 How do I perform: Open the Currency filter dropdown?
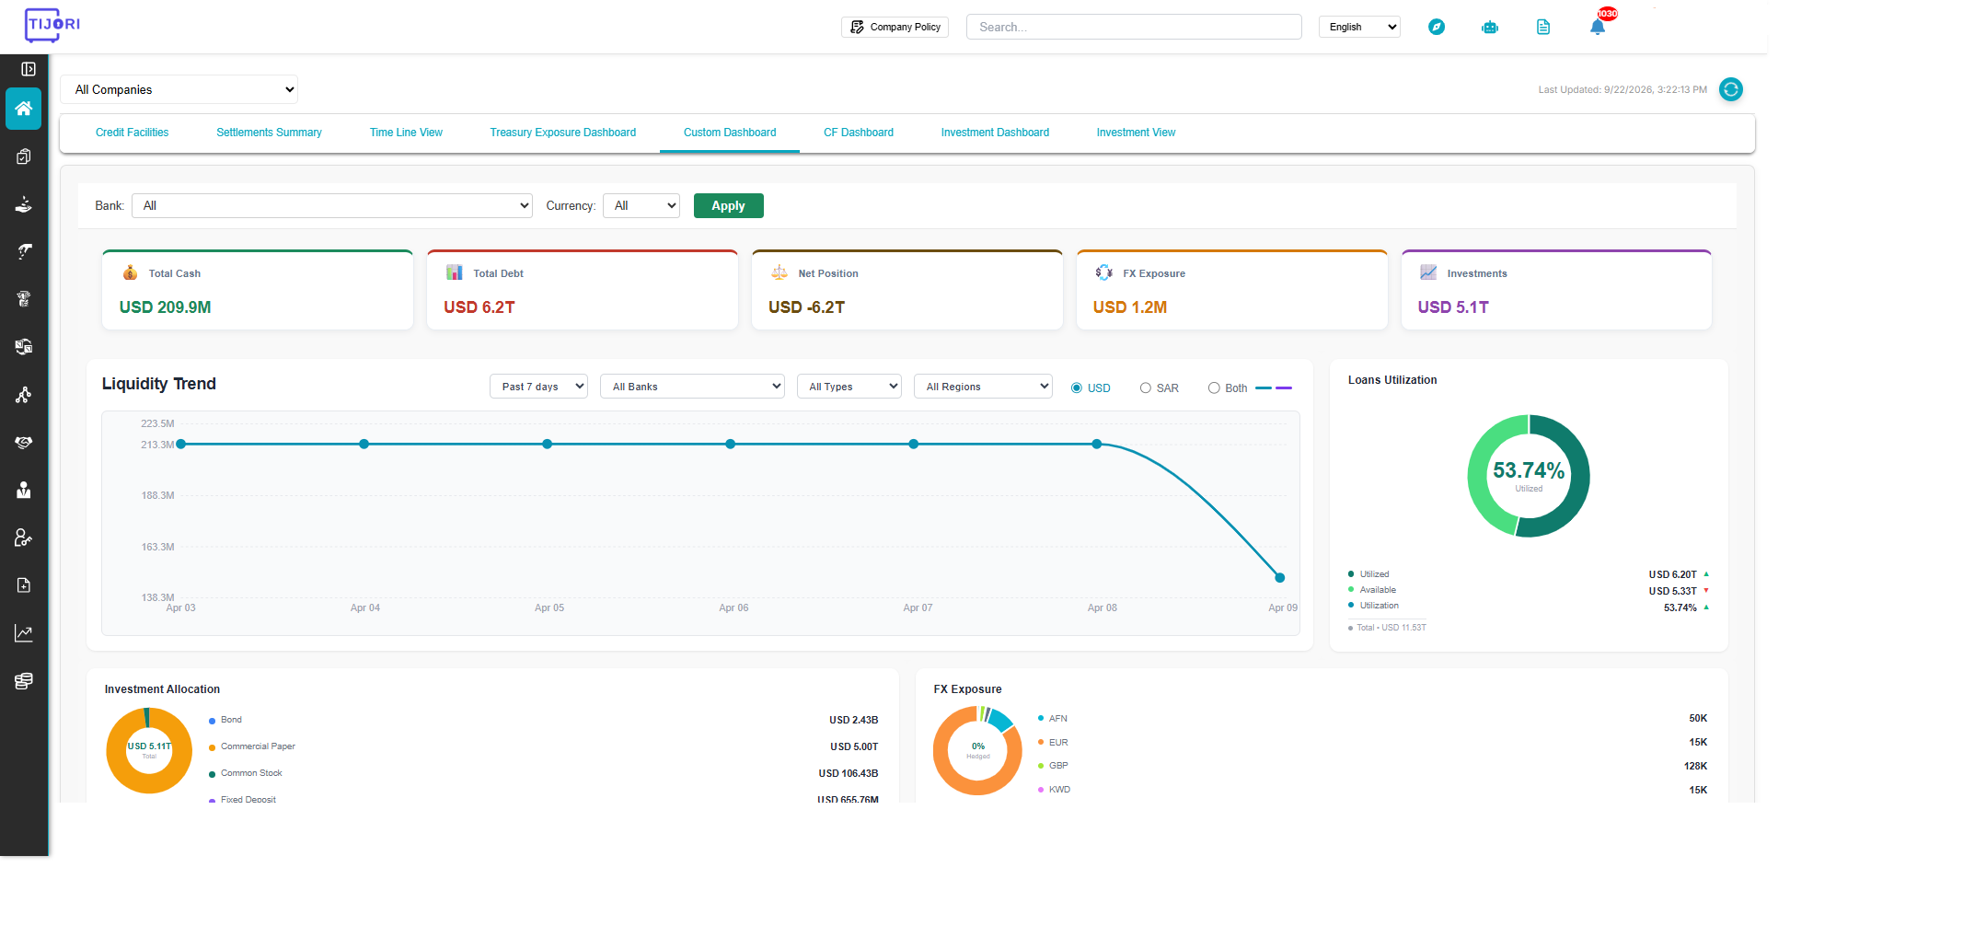coord(641,205)
